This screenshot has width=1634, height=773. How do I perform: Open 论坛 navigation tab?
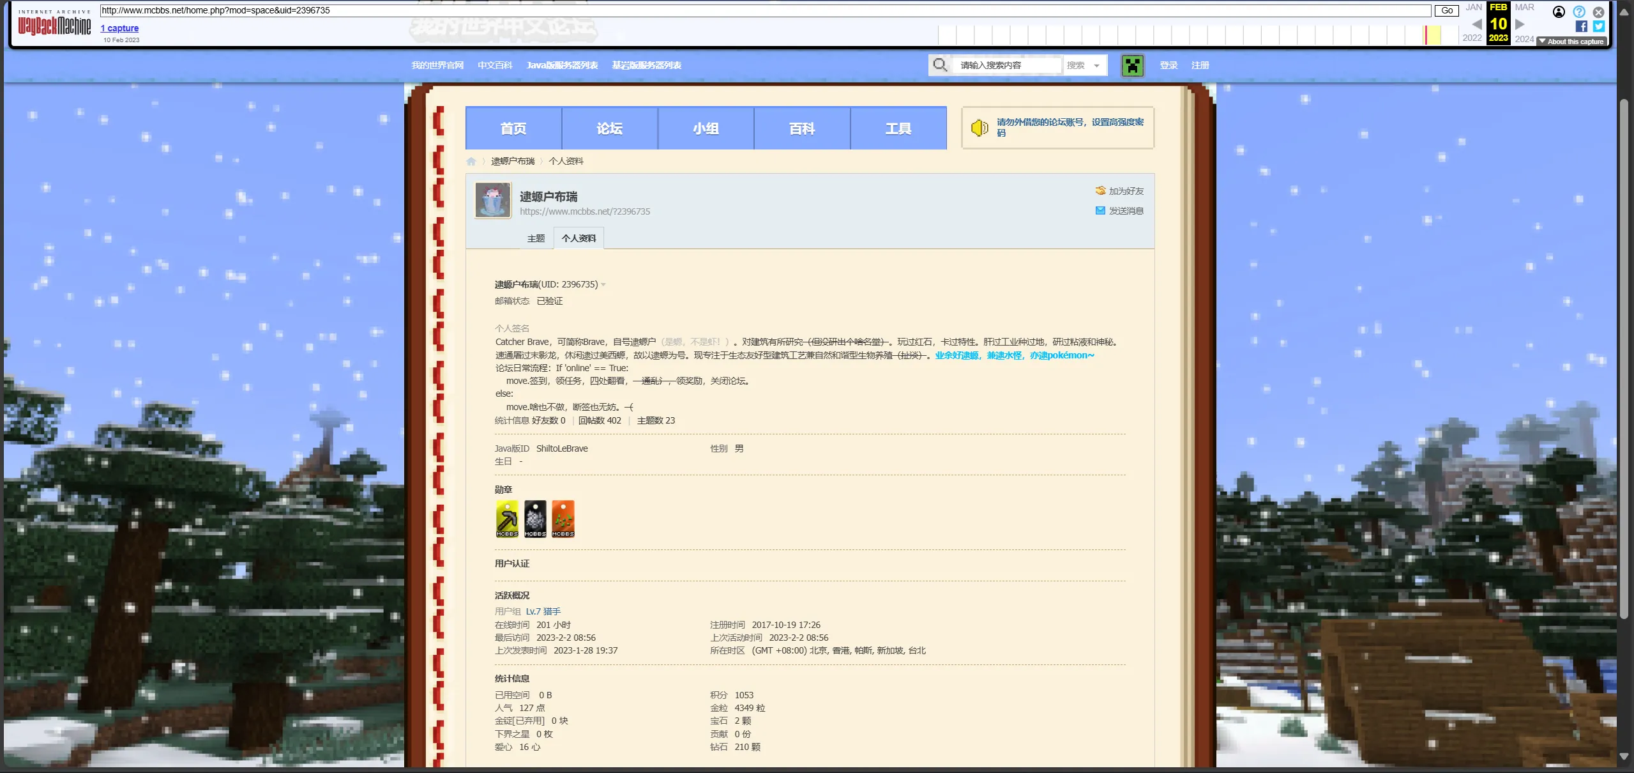point(610,128)
